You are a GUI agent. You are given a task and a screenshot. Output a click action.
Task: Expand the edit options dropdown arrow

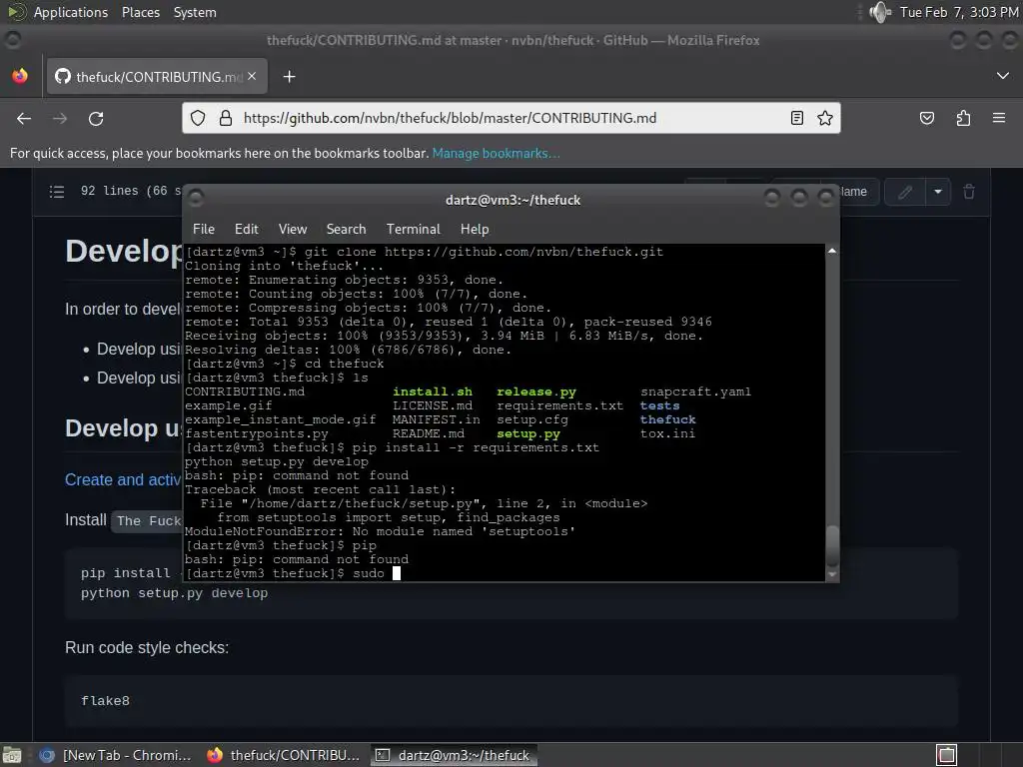937,192
